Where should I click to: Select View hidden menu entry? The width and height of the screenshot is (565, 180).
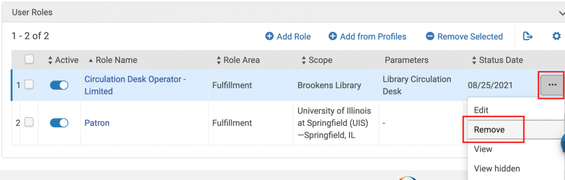[497, 169]
